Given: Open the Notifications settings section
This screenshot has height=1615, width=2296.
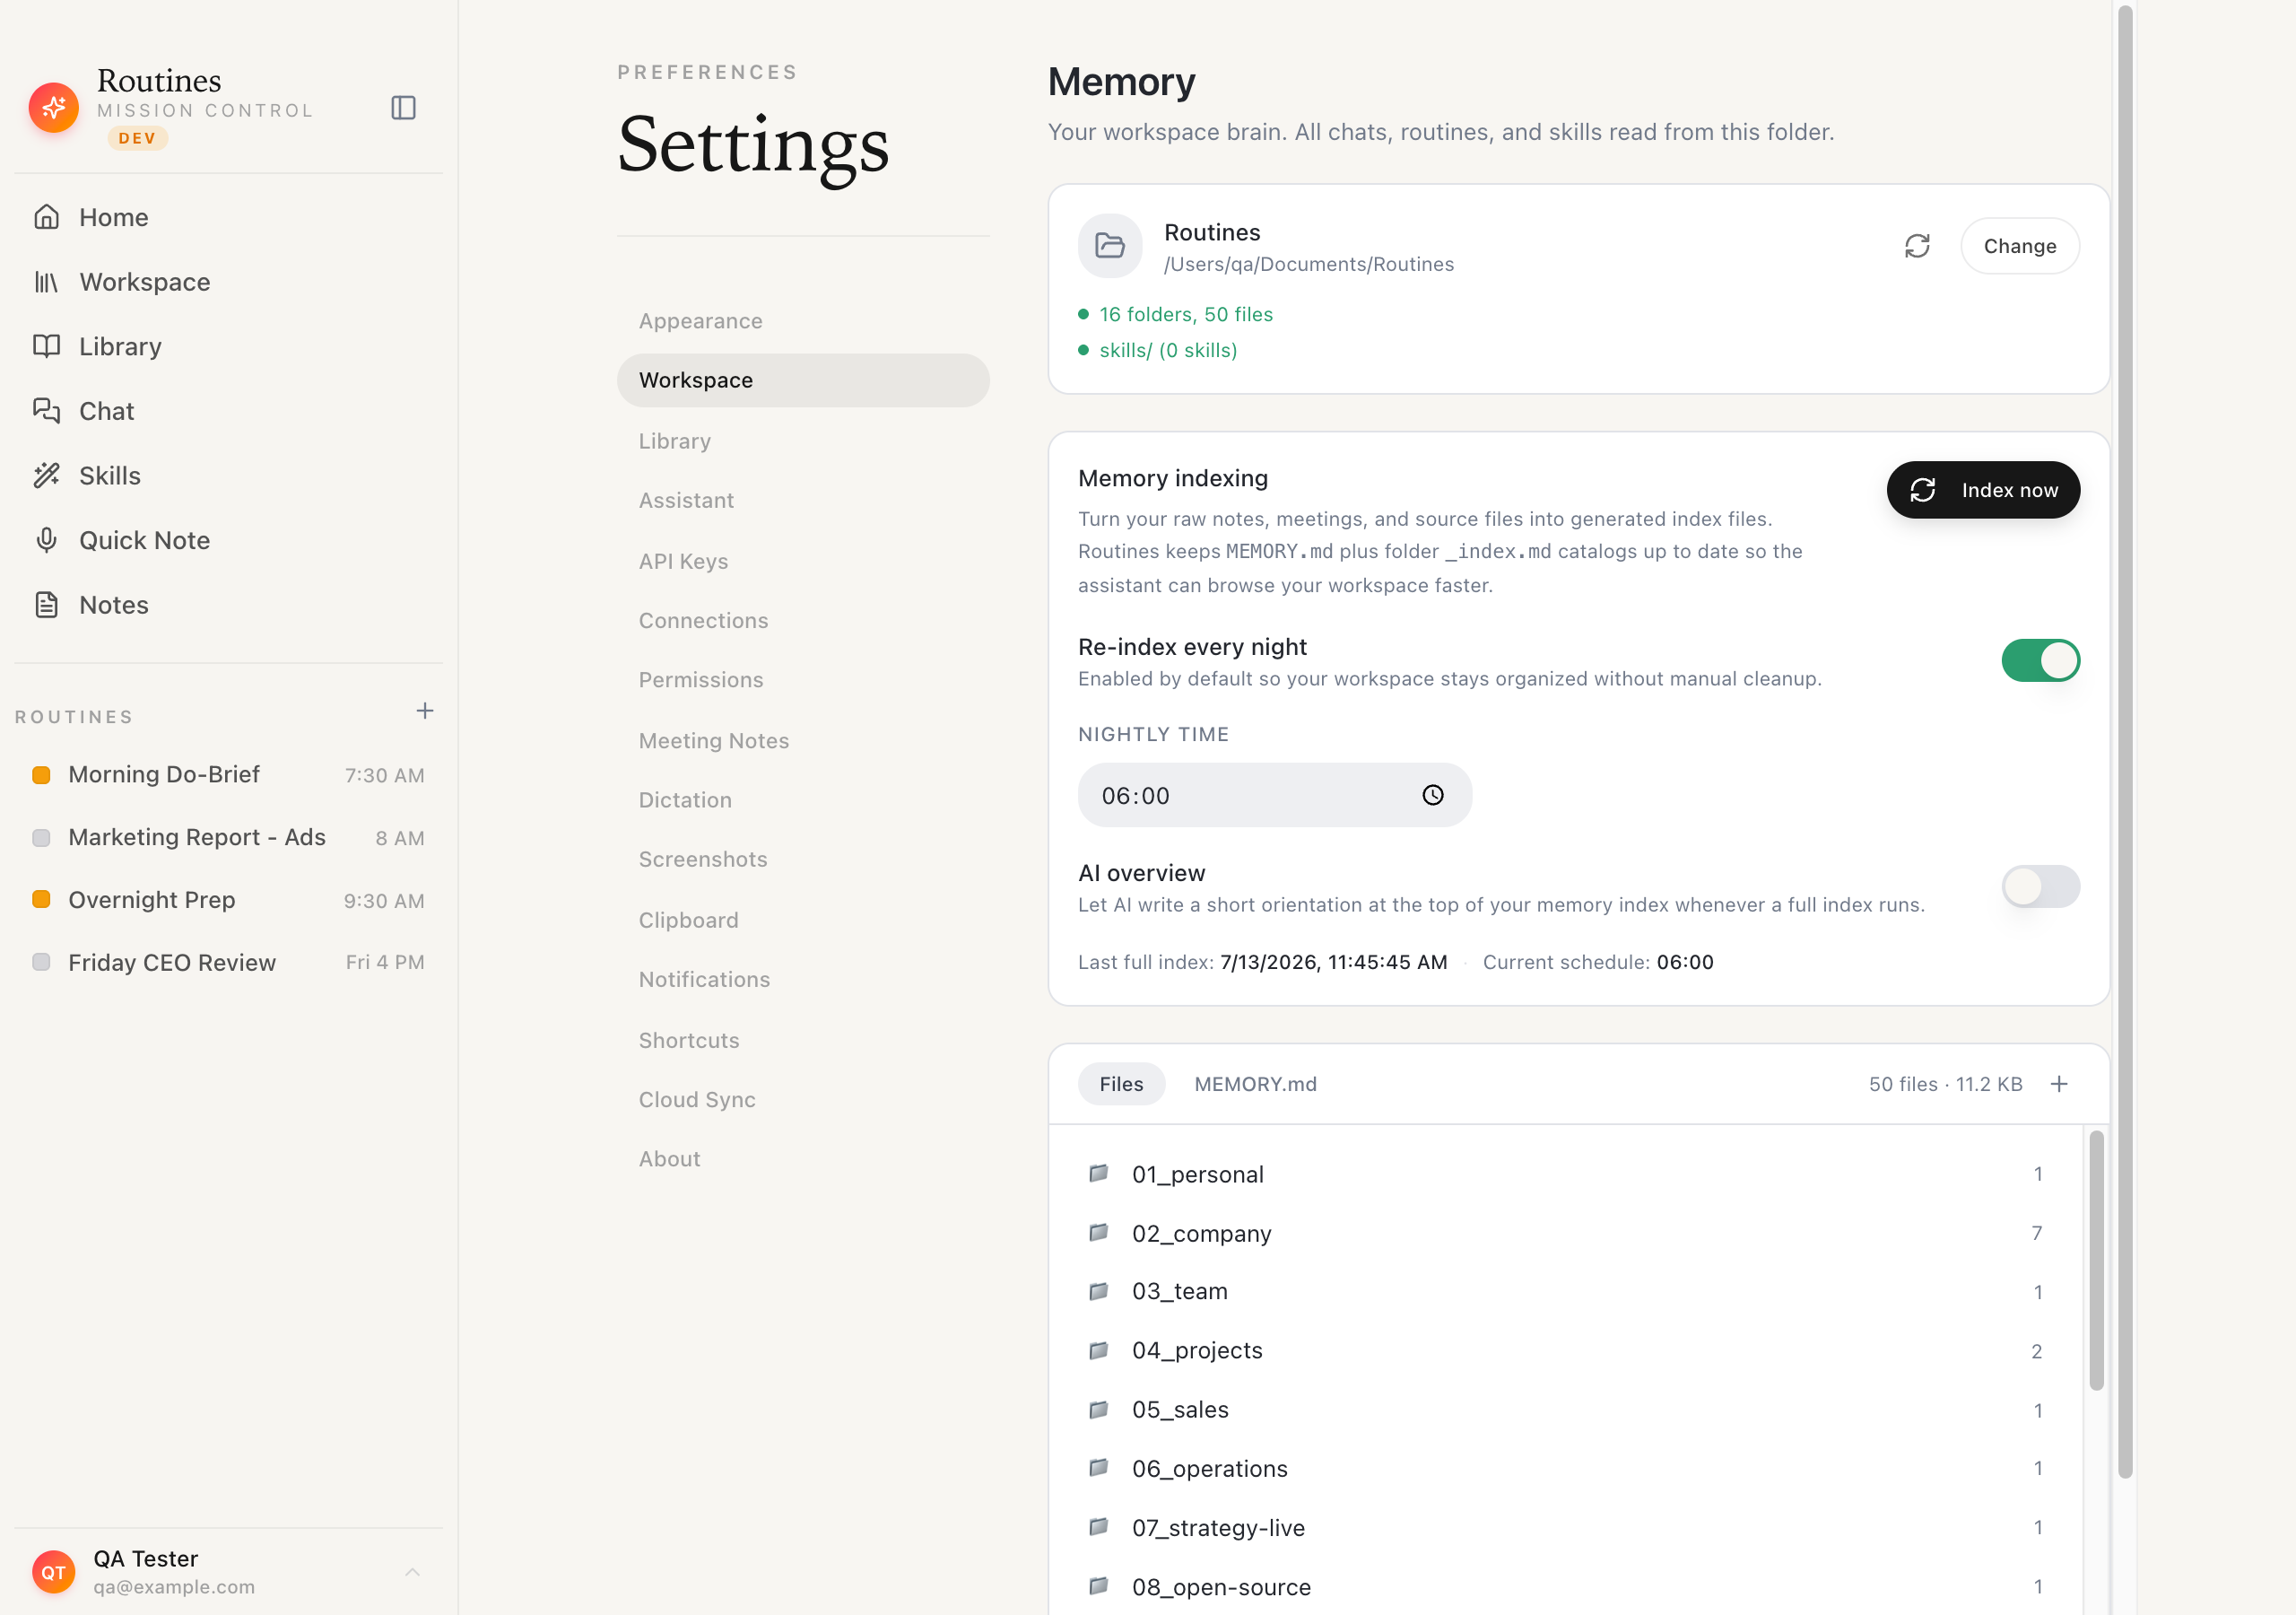Looking at the screenshot, I should [x=803, y=980].
